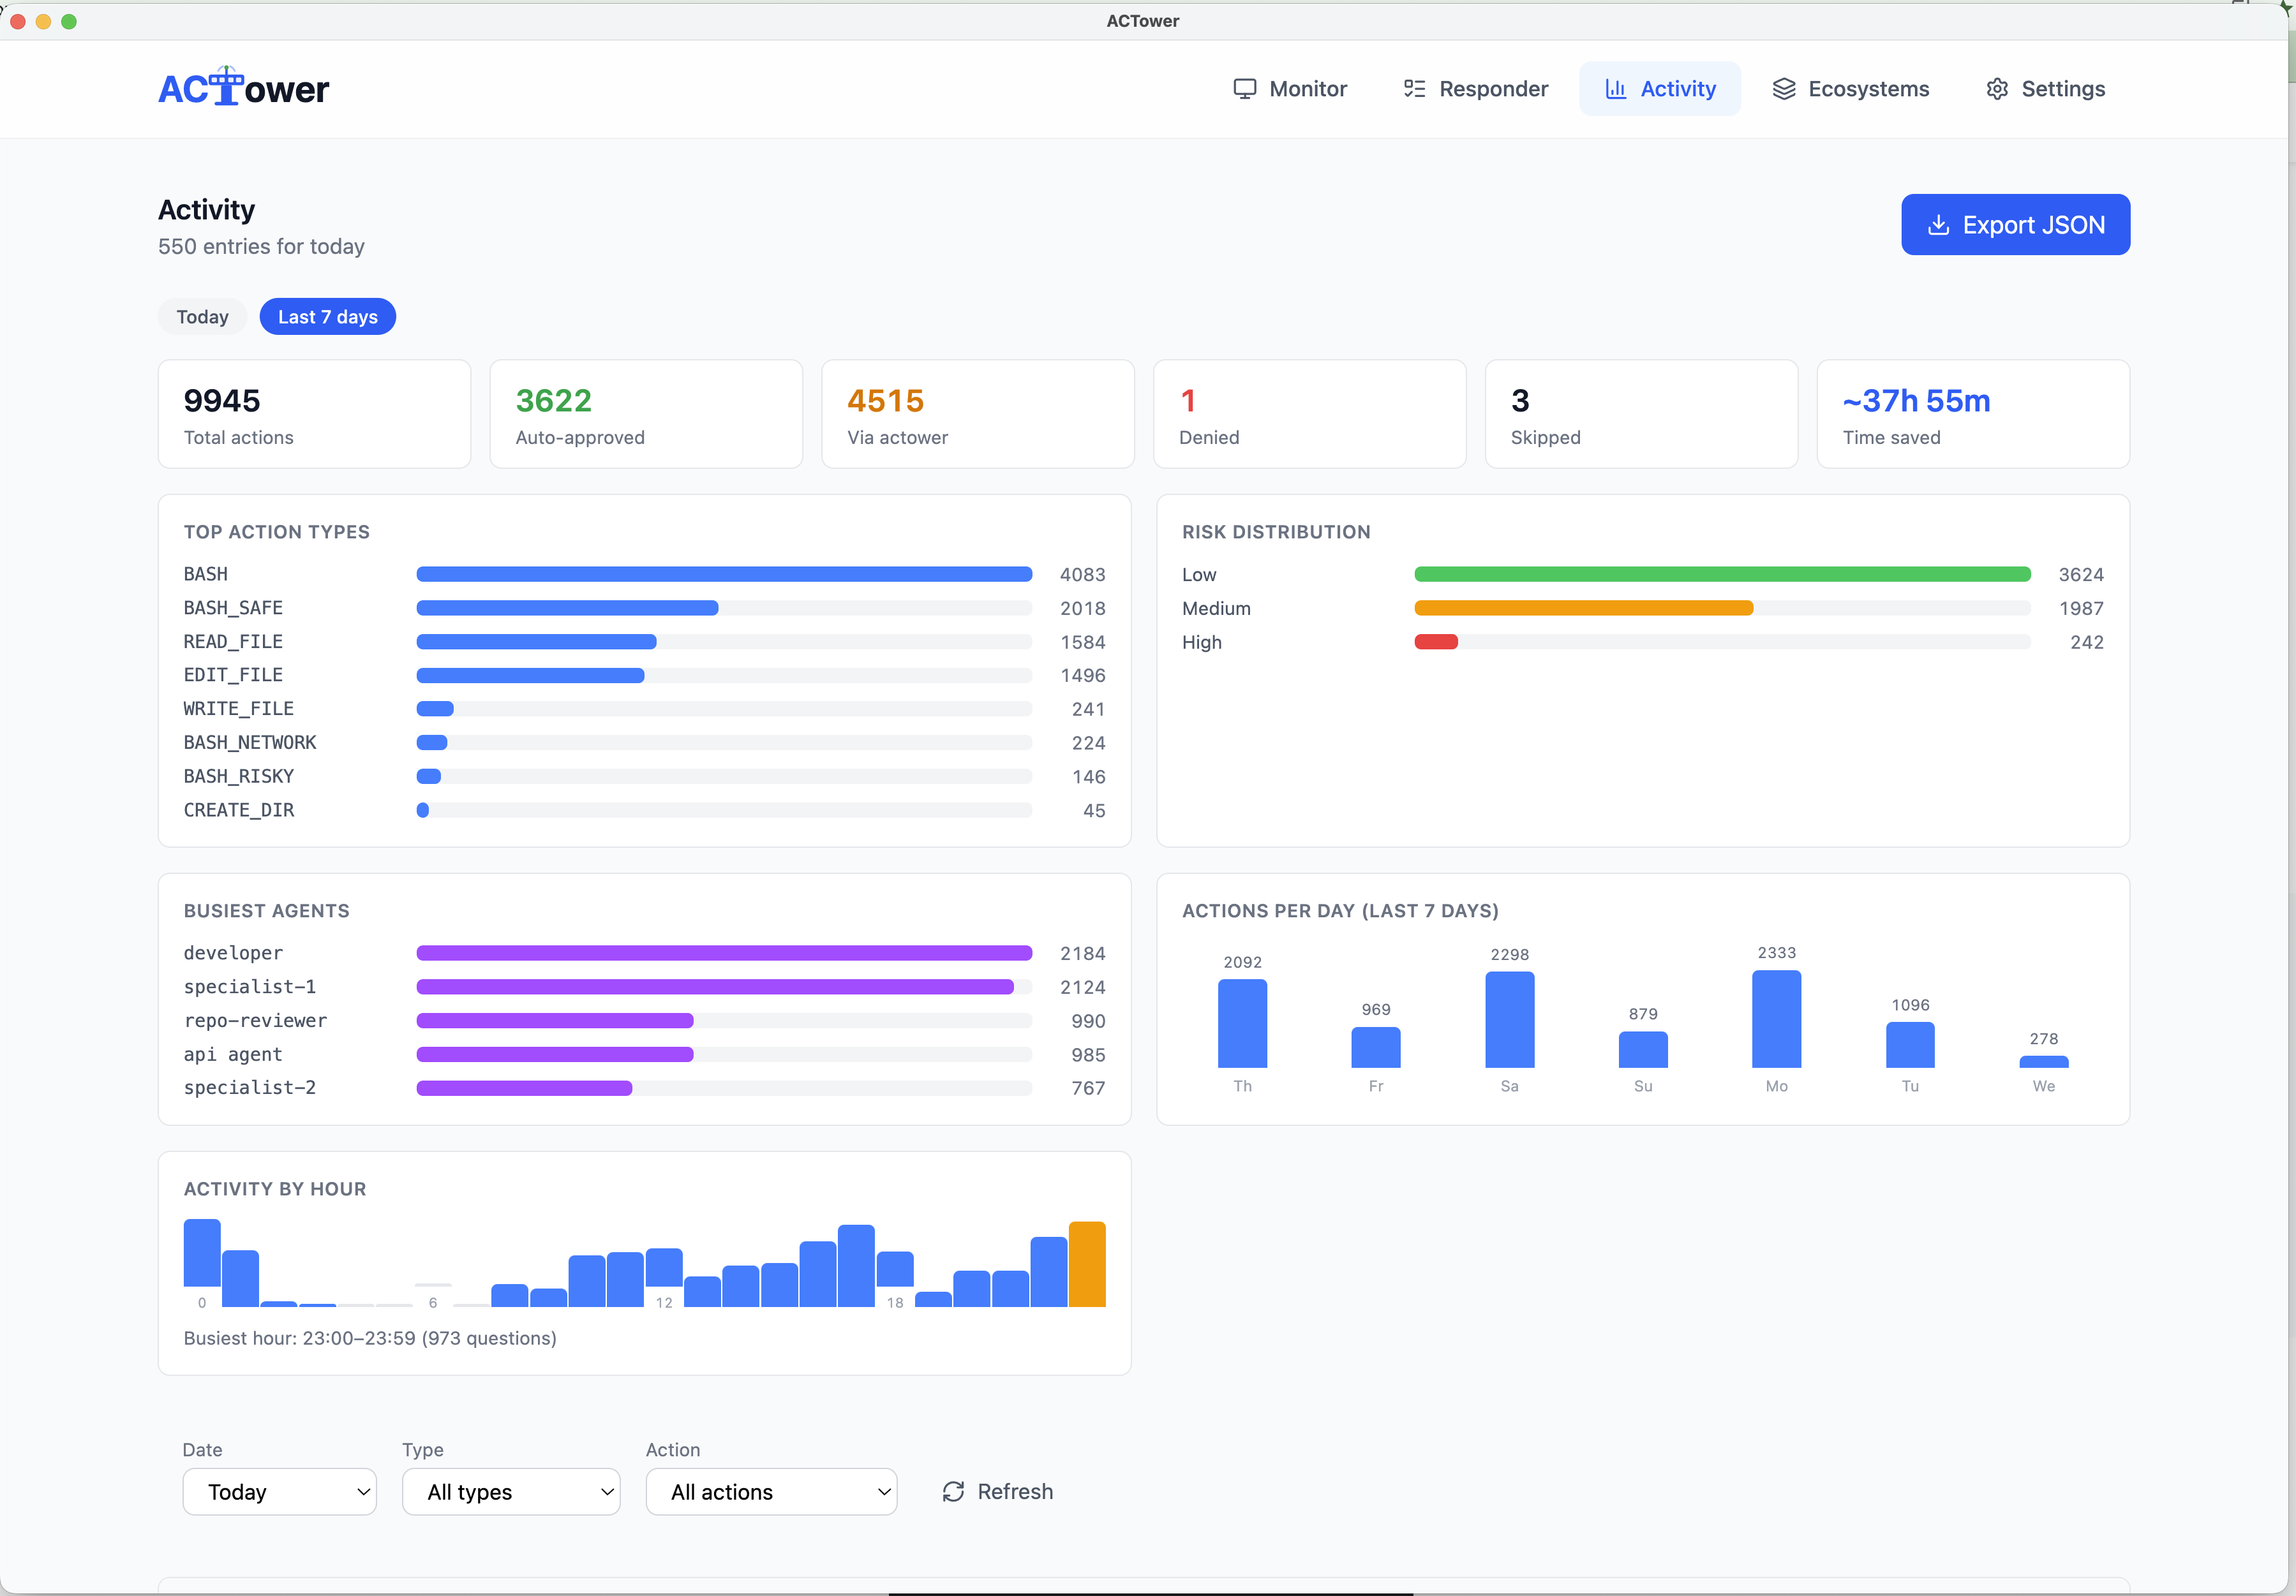Open the Date dropdown set to Today
This screenshot has width=2296, height=1596.
pyautogui.click(x=279, y=1491)
